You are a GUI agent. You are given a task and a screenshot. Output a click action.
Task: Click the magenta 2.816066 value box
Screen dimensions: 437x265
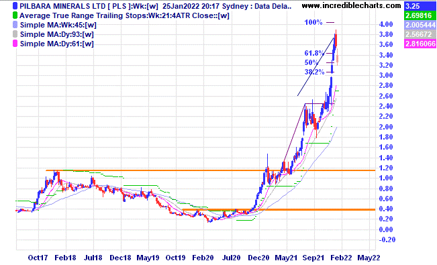coord(420,44)
